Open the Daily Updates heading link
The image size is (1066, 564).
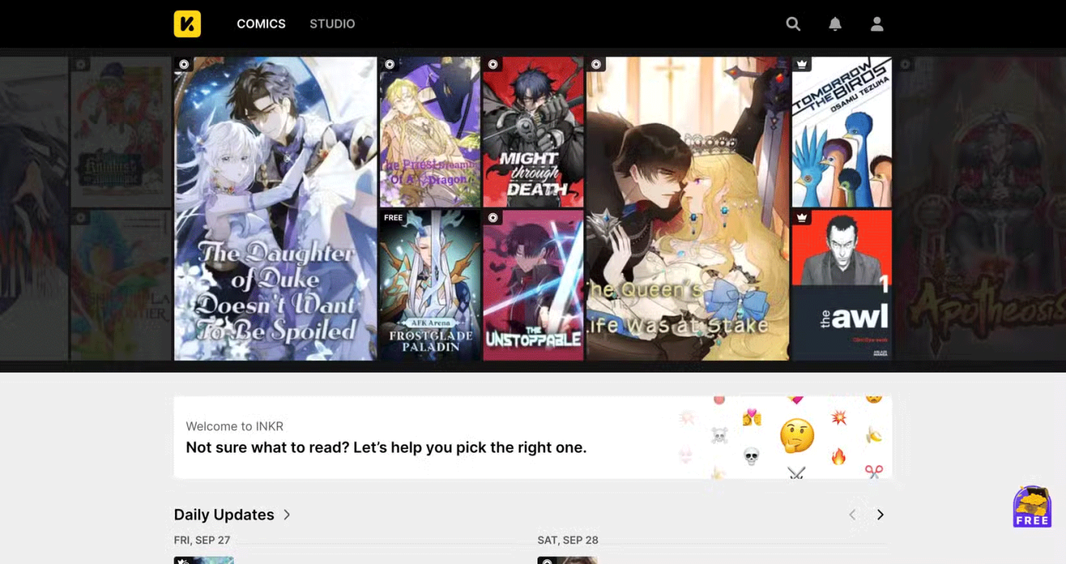tap(224, 515)
